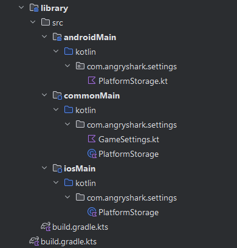Click the GameSettings.kt Kotlin file icon
This screenshot has width=237, height=248.
coord(92,139)
